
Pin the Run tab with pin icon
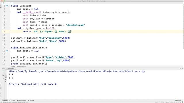pyautogui.click(x=3, y=78)
